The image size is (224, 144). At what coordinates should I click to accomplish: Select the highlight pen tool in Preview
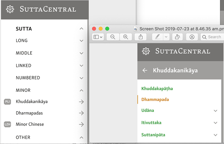click(157, 37)
